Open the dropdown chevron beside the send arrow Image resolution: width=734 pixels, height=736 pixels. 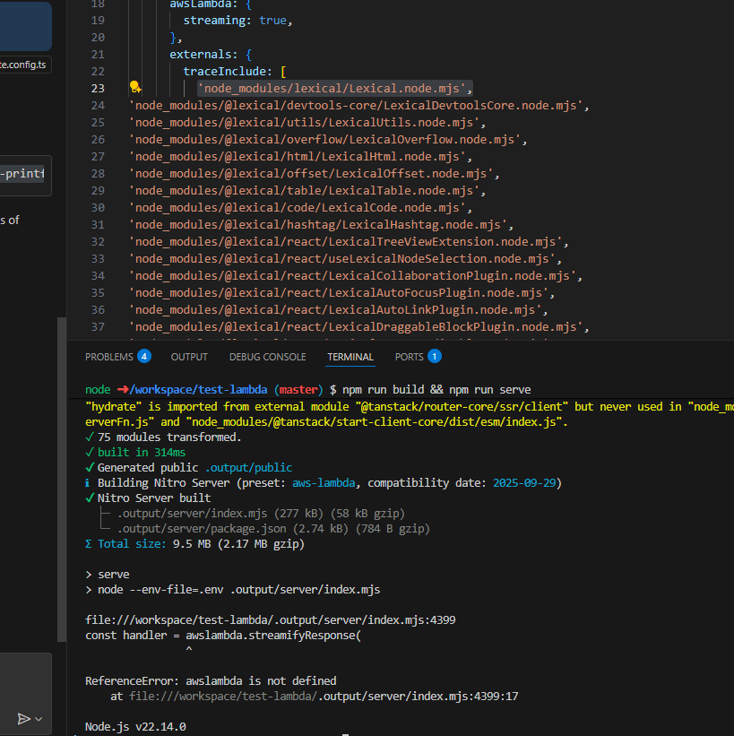pyautogui.click(x=39, y=719)
